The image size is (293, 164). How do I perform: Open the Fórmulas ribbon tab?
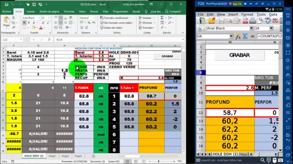[x=69, y=11]
